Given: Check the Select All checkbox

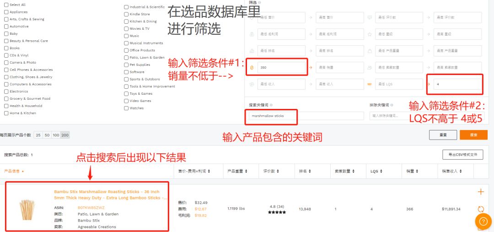Looking at the screenshot, I should 6,5.
